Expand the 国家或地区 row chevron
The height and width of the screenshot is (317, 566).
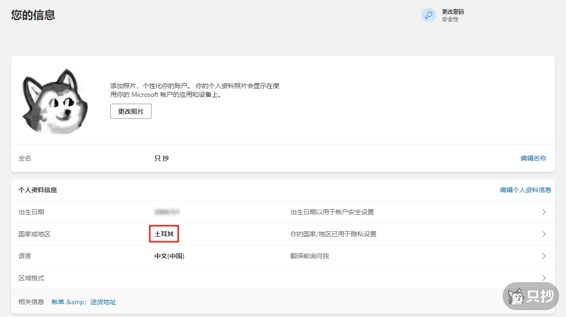[x=544, y=234]
